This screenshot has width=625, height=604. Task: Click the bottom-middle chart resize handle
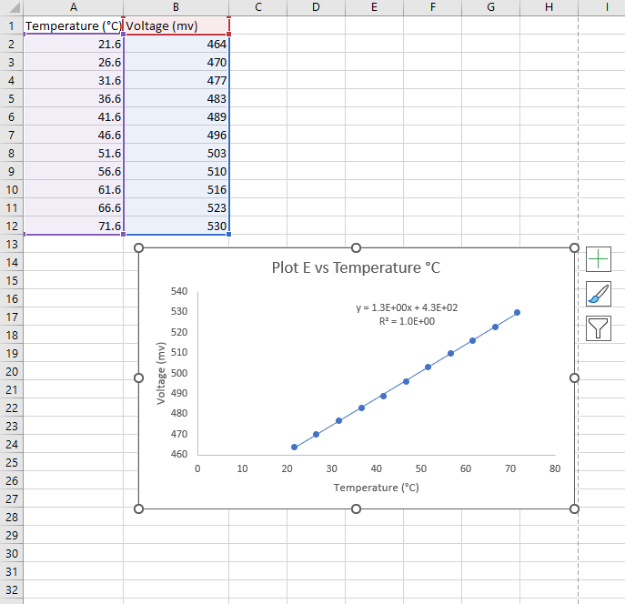[356, 508]
